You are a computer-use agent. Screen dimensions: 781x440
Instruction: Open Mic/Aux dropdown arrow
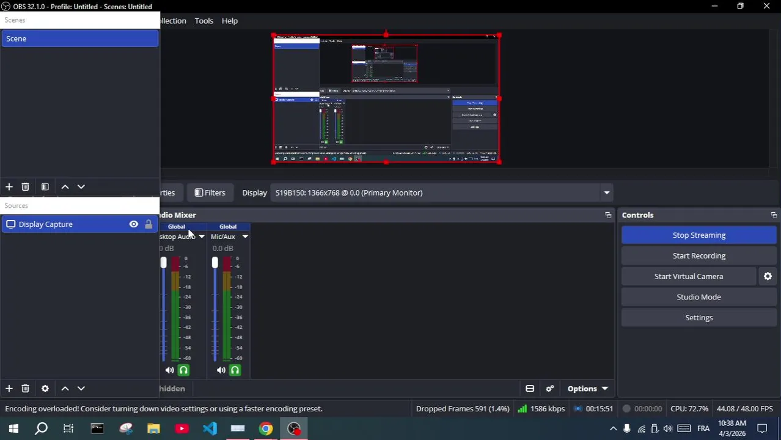(x=244, y=237)
